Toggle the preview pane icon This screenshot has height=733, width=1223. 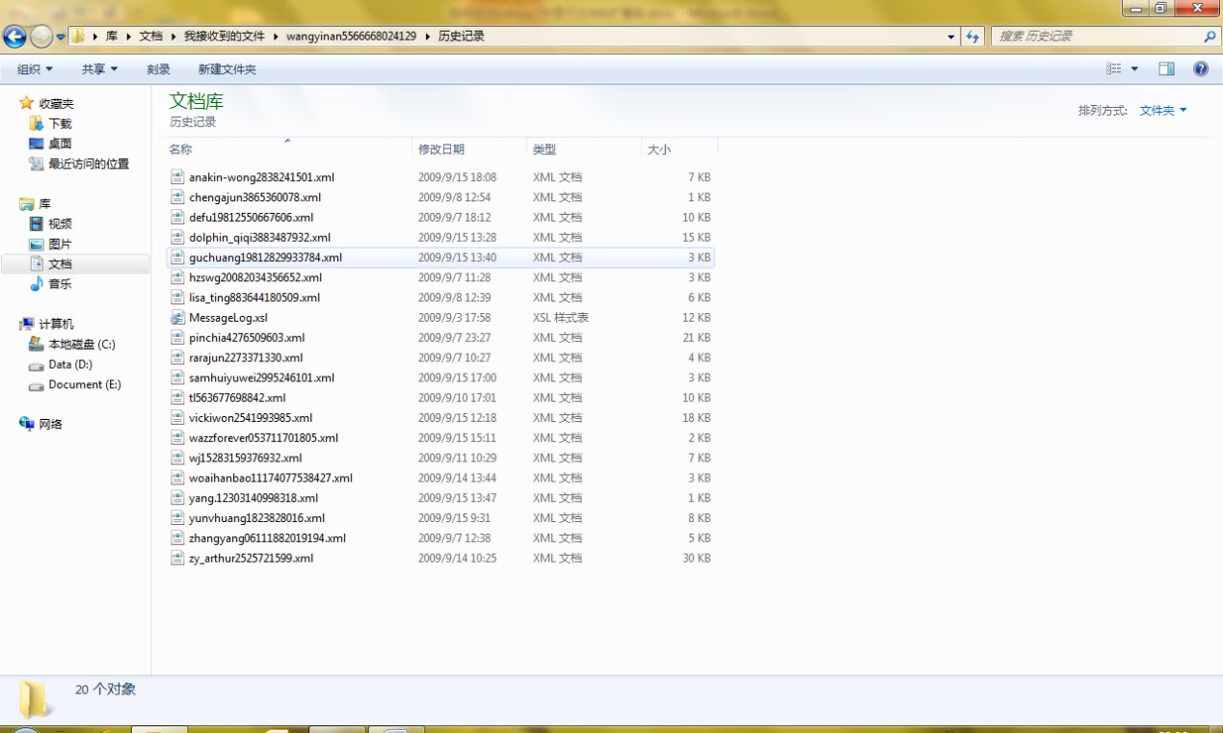1166,69
